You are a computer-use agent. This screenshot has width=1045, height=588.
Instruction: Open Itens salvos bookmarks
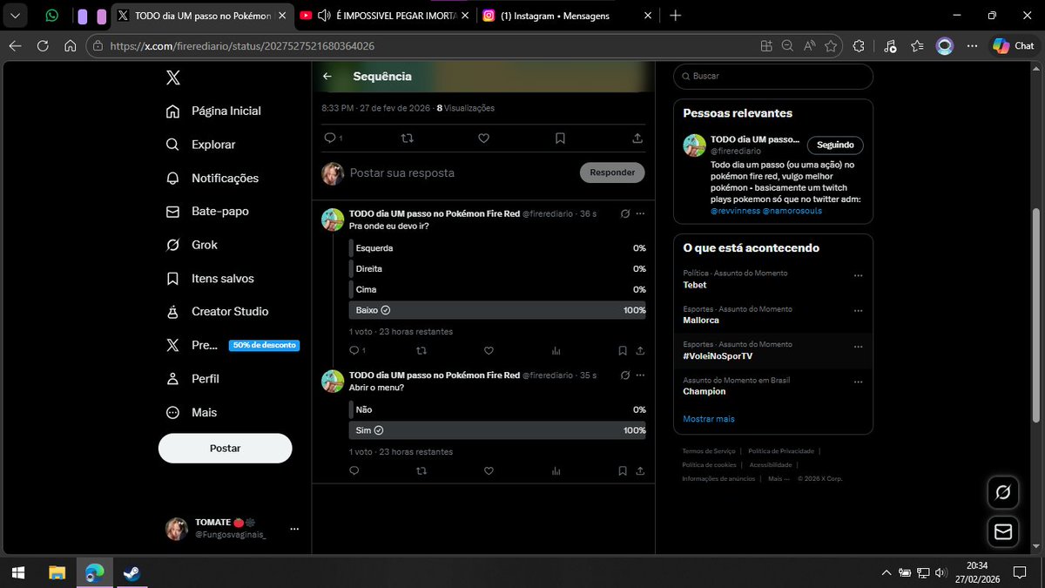[x=210, y=279]
